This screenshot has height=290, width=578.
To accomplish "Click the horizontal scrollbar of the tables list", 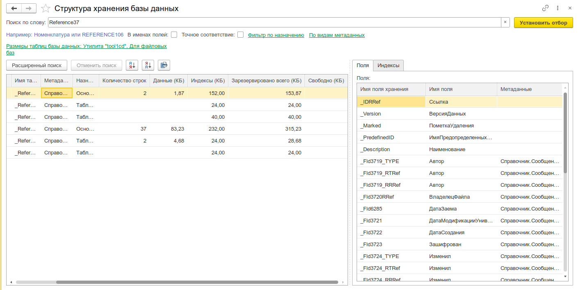I will tap(197, 282).
